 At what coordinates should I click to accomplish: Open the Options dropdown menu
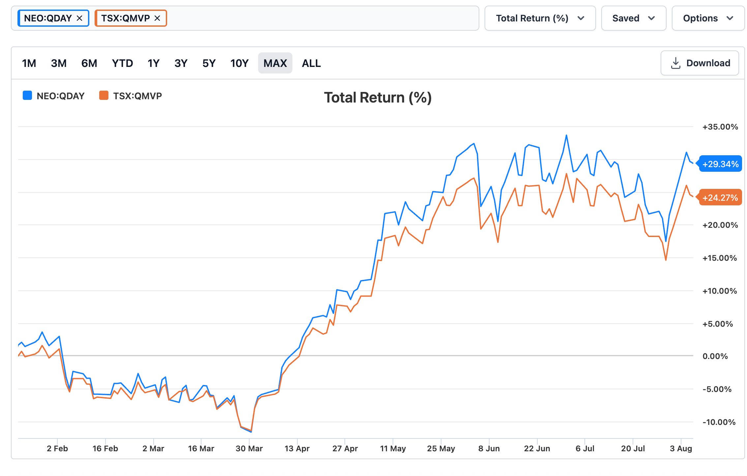pyautogui.click(x=708, y=18)
